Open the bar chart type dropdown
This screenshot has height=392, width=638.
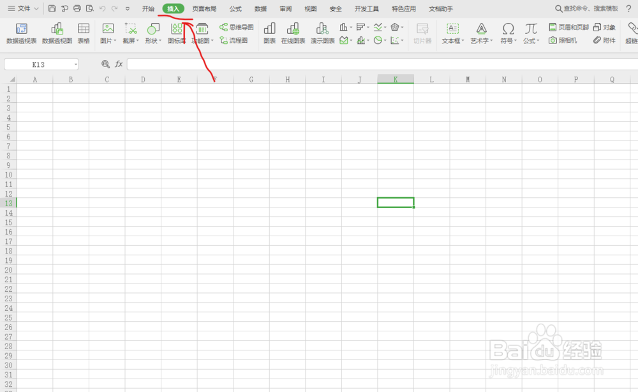click(x=362, y=27)
